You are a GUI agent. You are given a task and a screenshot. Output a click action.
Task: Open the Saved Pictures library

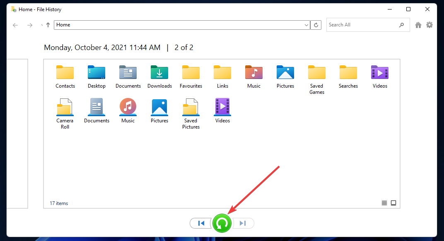191,114
